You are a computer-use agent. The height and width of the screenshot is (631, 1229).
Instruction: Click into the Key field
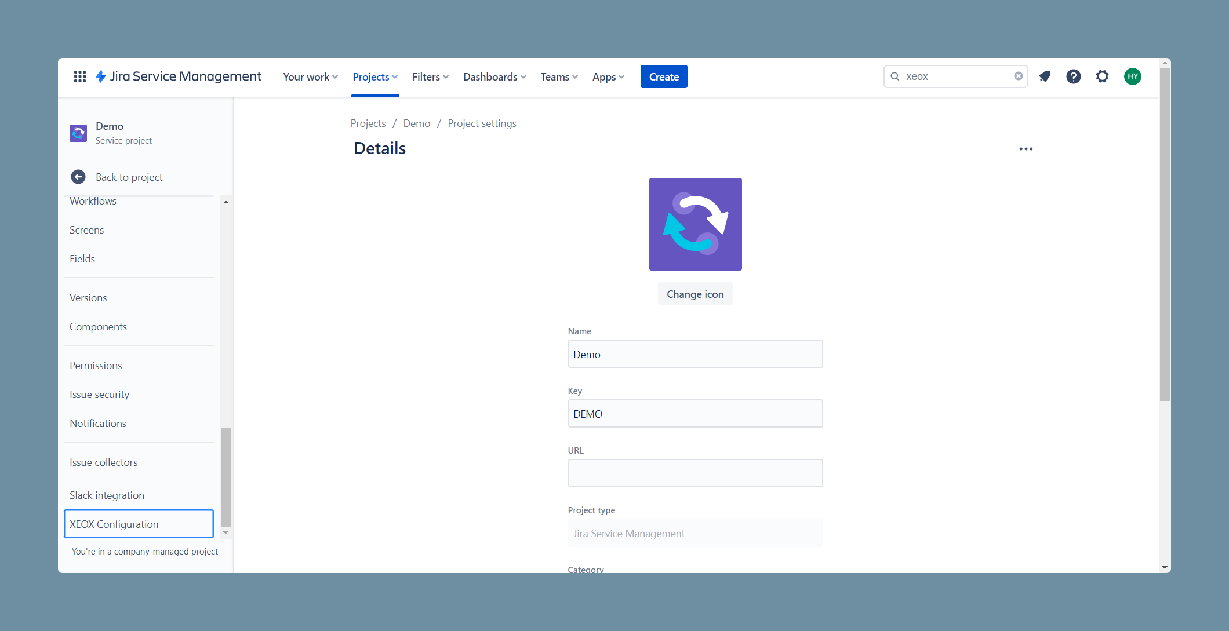[x=695, y=414]
